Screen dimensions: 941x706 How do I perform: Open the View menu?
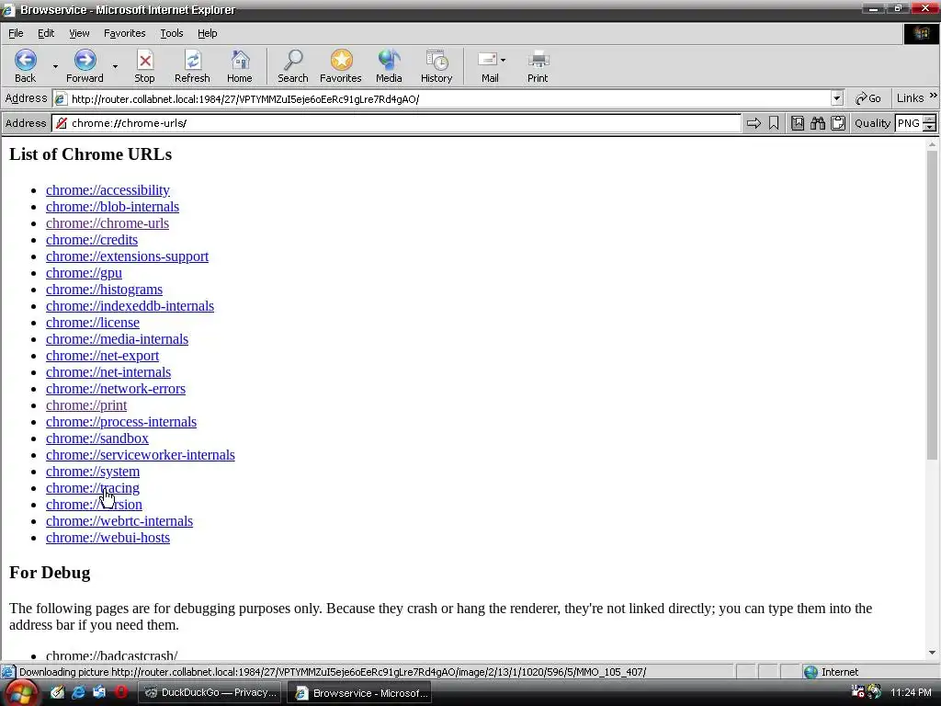tap(79, 33)
